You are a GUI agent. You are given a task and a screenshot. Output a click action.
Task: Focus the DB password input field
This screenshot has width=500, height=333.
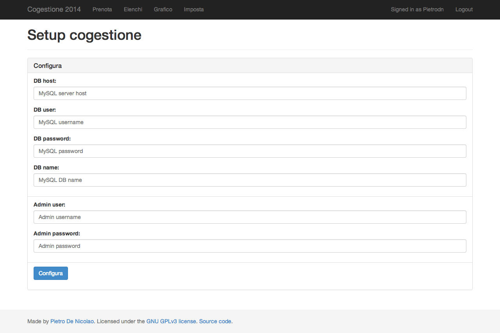250,151
